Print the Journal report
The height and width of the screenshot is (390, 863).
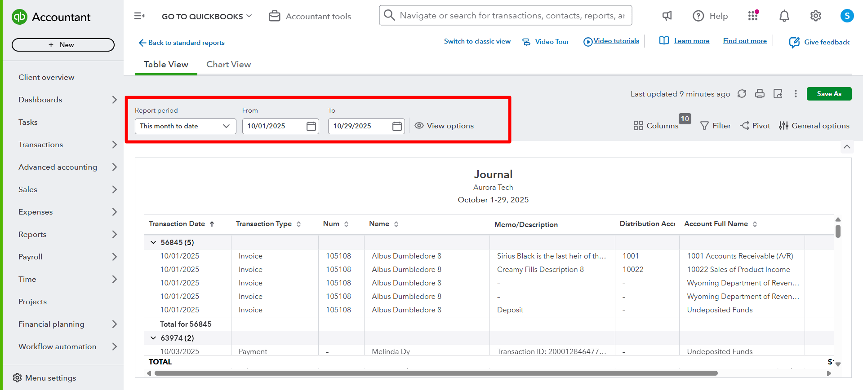(x=760, y=94)
